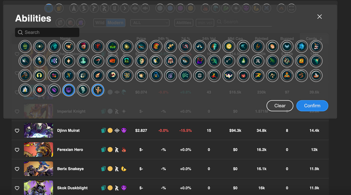Open the Skok Duskblight card name
The width and height of the screenshot is (351, 195).
tap(72, 188)
